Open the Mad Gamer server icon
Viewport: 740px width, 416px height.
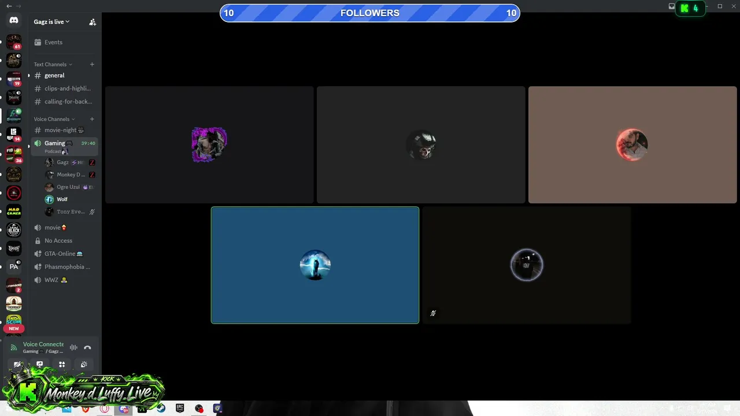coord(14,211)
